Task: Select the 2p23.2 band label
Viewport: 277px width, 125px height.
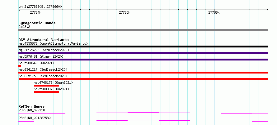Action: pyautogui.click(x=24, y=27)
